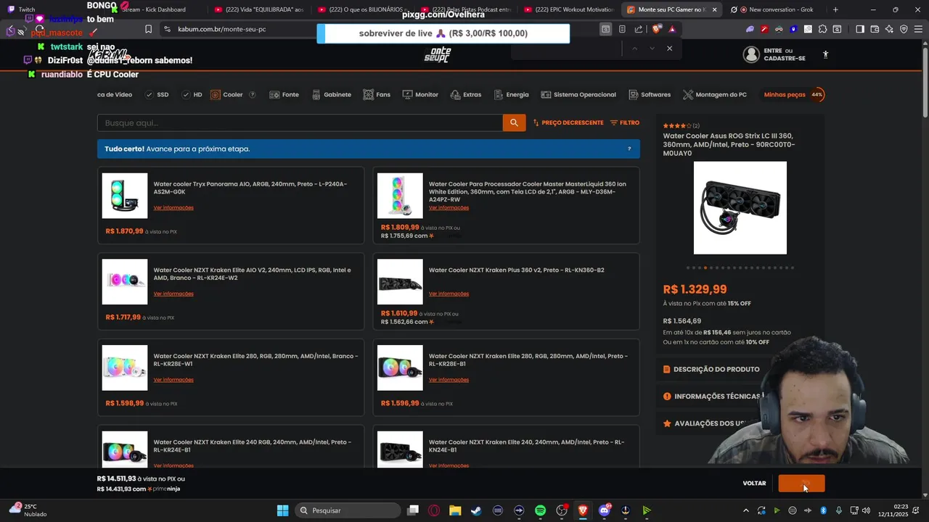929x522 pixels.
Task: Select the Softwares step
Action: click(x=650, y=95)
